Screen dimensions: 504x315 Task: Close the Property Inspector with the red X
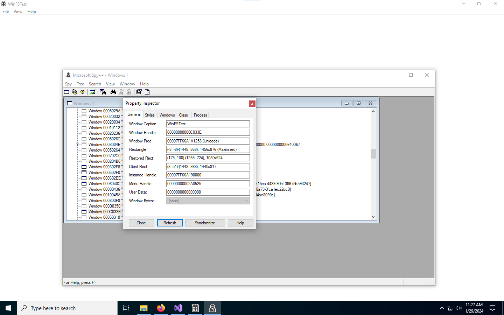pyautogui.click(x=252, y=104)
